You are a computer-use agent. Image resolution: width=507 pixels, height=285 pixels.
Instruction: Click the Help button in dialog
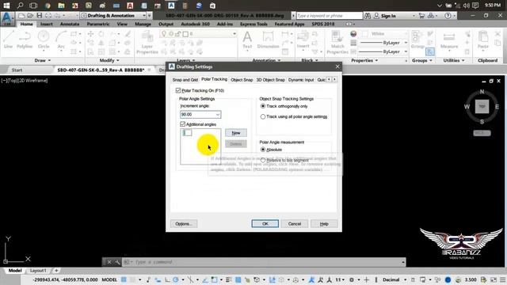(x=324, y=223)
